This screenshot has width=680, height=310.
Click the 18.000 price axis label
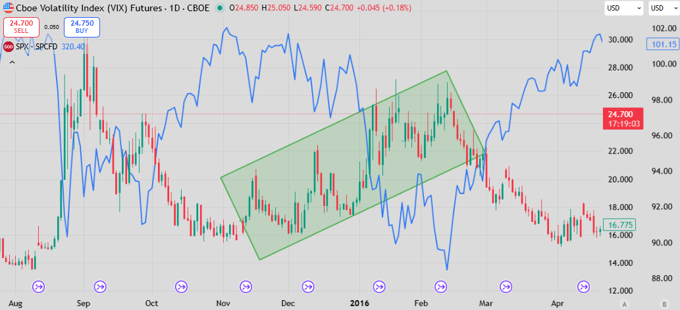point(621,207)
